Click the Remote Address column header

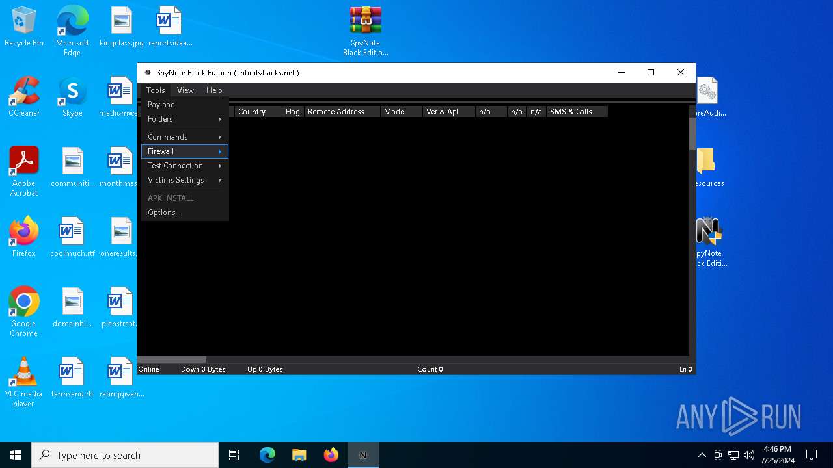click(342, 112)
